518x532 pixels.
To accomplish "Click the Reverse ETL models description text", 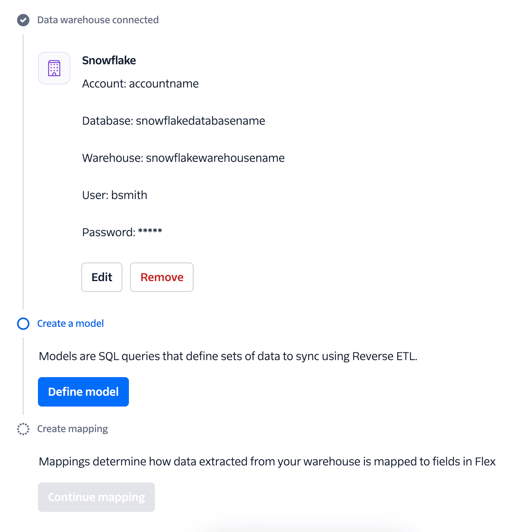I will pyautogui.click(x=228, y=356).
